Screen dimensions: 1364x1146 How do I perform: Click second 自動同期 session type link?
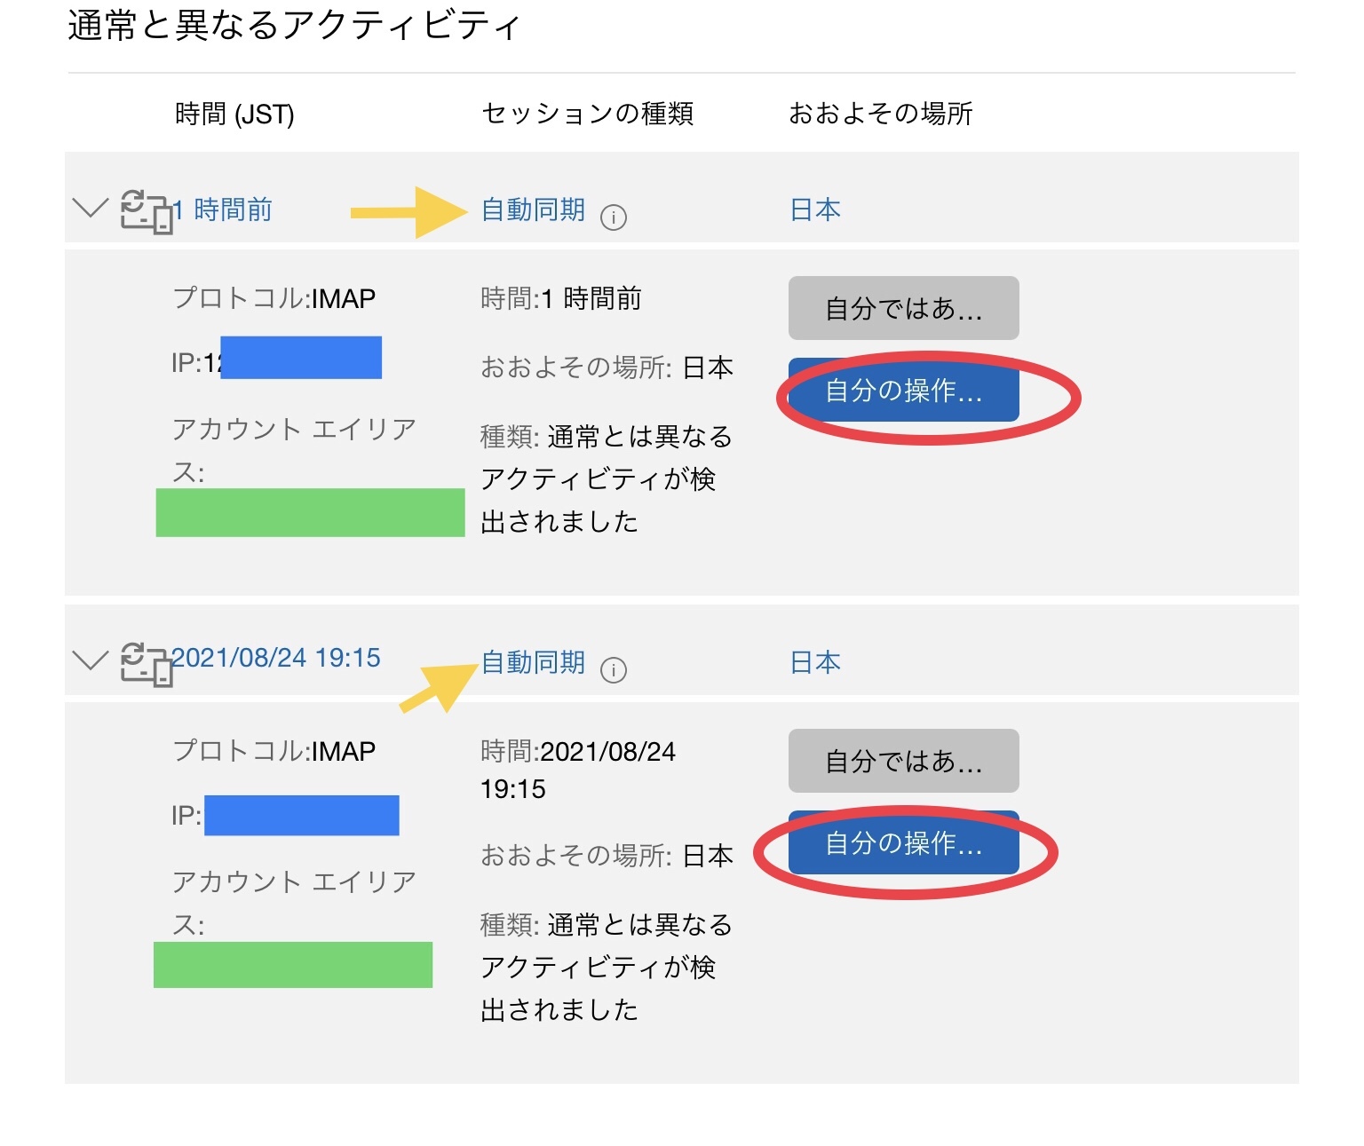click(533, 662)
